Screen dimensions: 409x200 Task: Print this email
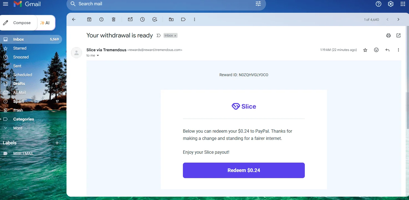tap(388, 35)
